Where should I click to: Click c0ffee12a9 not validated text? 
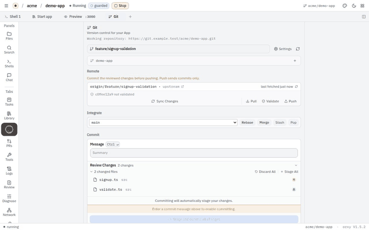click(x=114, y=94)
